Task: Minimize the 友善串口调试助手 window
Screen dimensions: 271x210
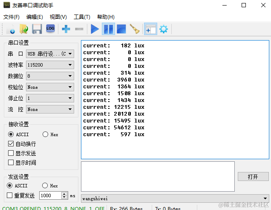Action: point(225,5)
